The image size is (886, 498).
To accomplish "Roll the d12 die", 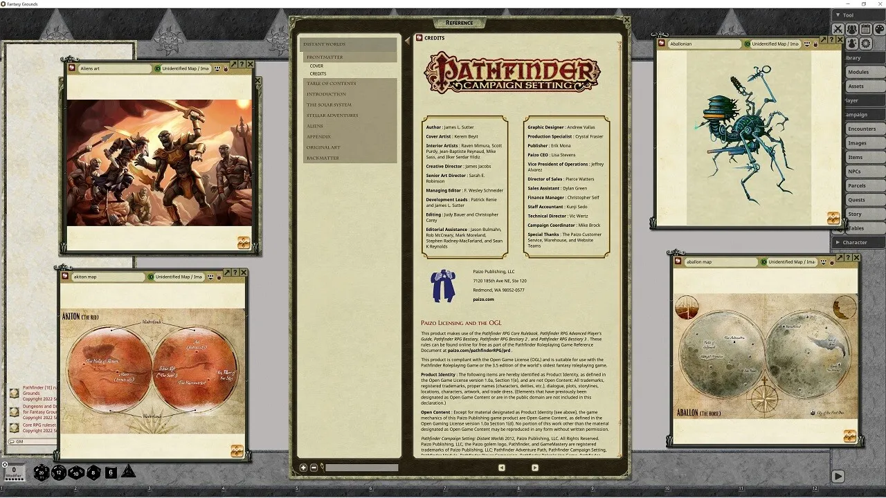I will [x=59, y=472].
